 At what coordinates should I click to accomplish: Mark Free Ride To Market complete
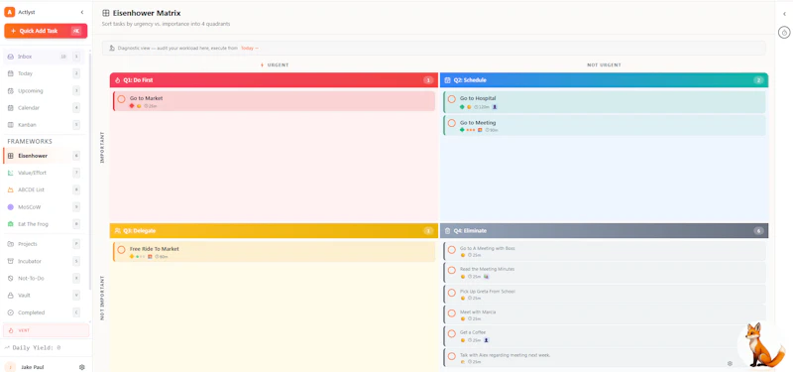[121, 250]
